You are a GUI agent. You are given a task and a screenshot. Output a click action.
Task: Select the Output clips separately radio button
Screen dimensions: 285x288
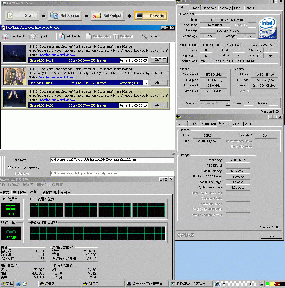(x=10, y=167)
